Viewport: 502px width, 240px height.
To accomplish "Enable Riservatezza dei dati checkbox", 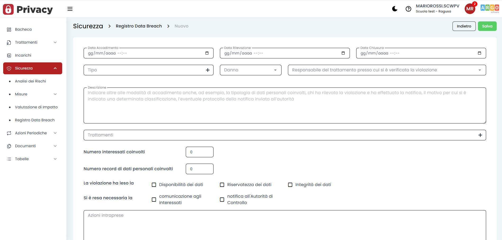I will tap(222, 185).
